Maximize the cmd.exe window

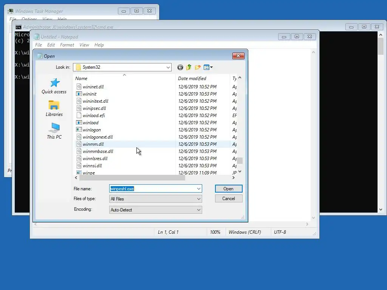point(364,27)
